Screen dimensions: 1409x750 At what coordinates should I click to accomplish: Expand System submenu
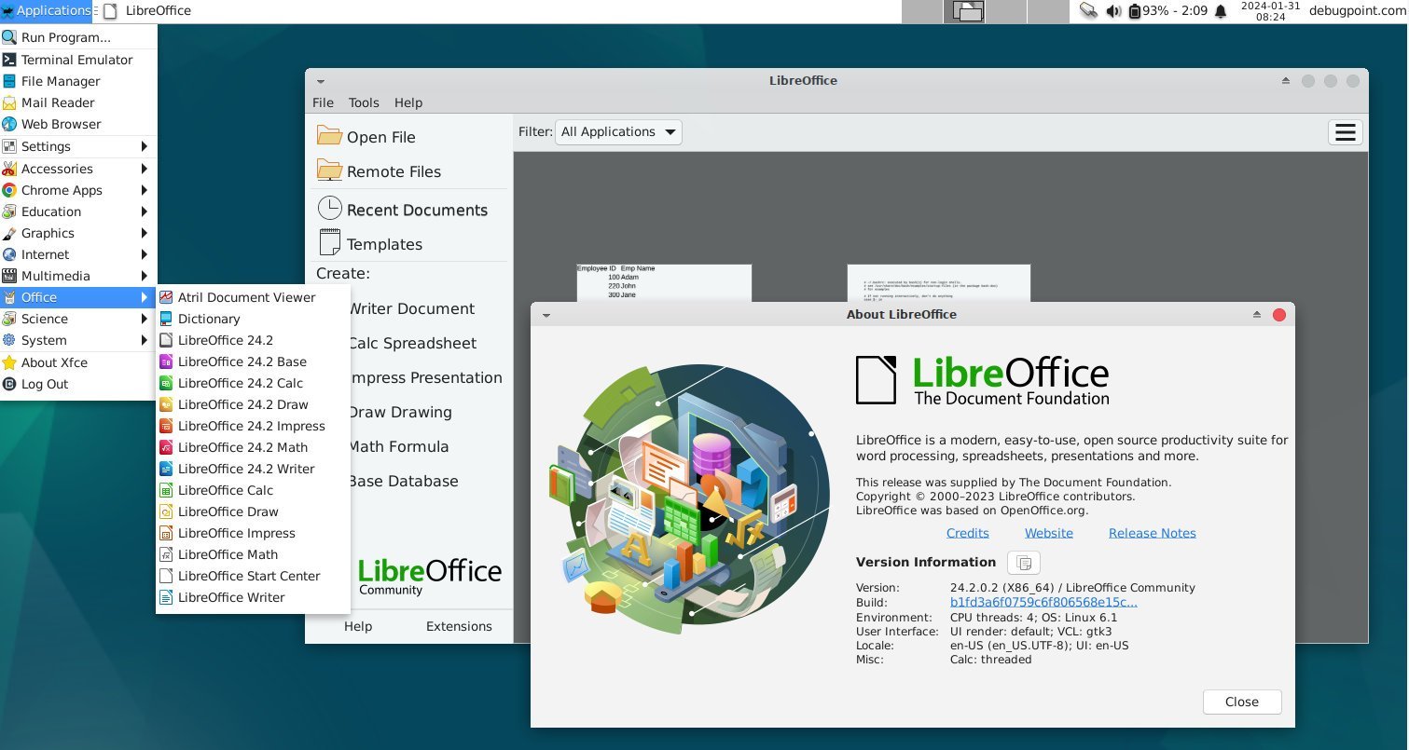coord(77,340)
